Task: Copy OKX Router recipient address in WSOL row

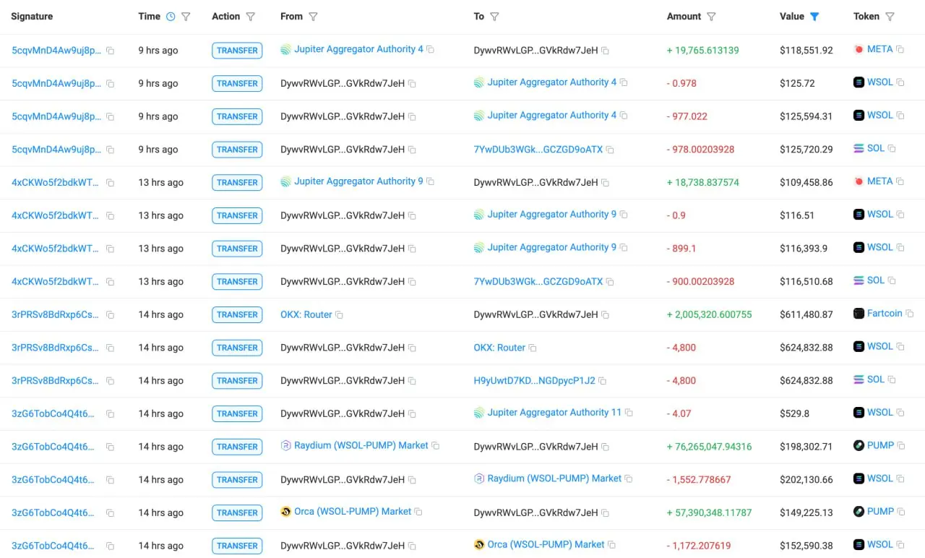Action: click(533, 348)
